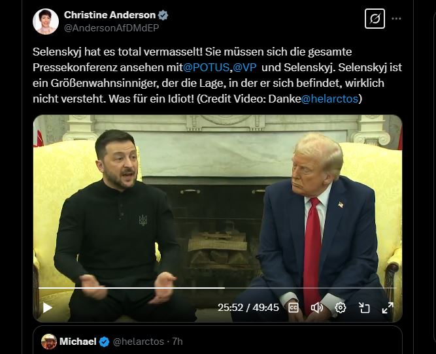Image resolution: width=436 pixels, height=354 pixels.
Task: Enter video fullscreen with expand arrows
Action: coord(388,308)
